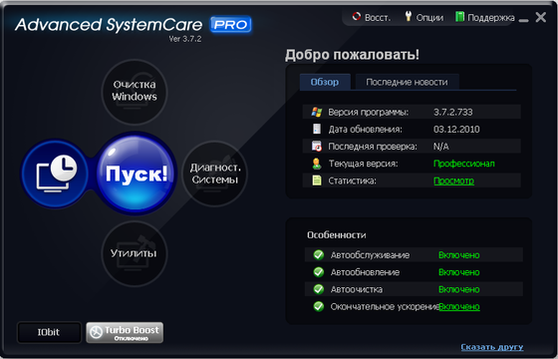The width and height of the screenshot is (558, 359).
Task: Open the Диагност. Системы module
Action: coord(214,174)
